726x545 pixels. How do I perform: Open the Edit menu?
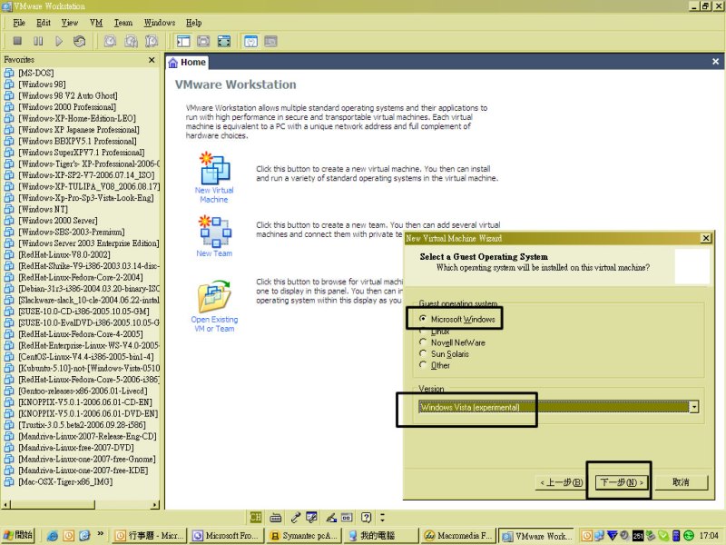click(x=43, y=23)
